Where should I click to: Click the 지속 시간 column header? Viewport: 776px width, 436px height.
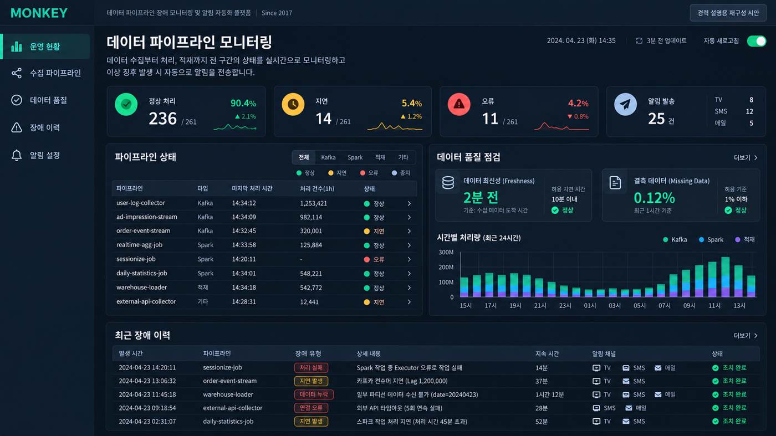tap(547, 353)
